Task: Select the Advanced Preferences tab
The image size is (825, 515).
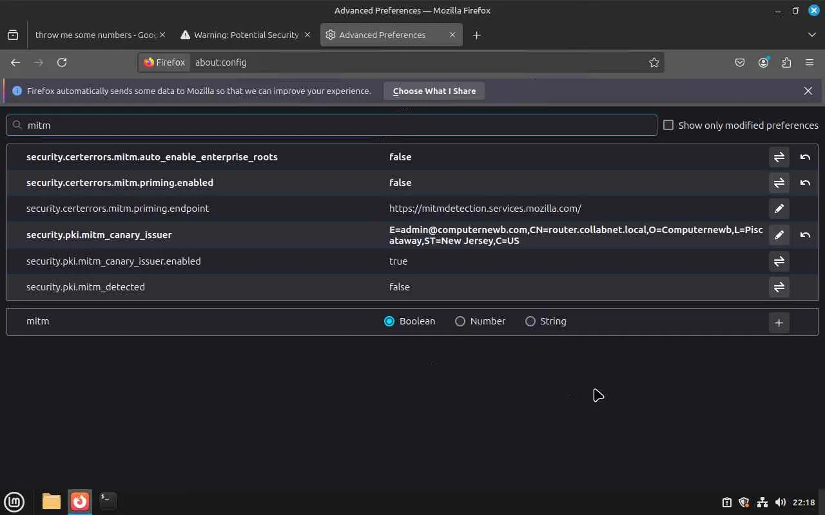Action: click(382, 35)
